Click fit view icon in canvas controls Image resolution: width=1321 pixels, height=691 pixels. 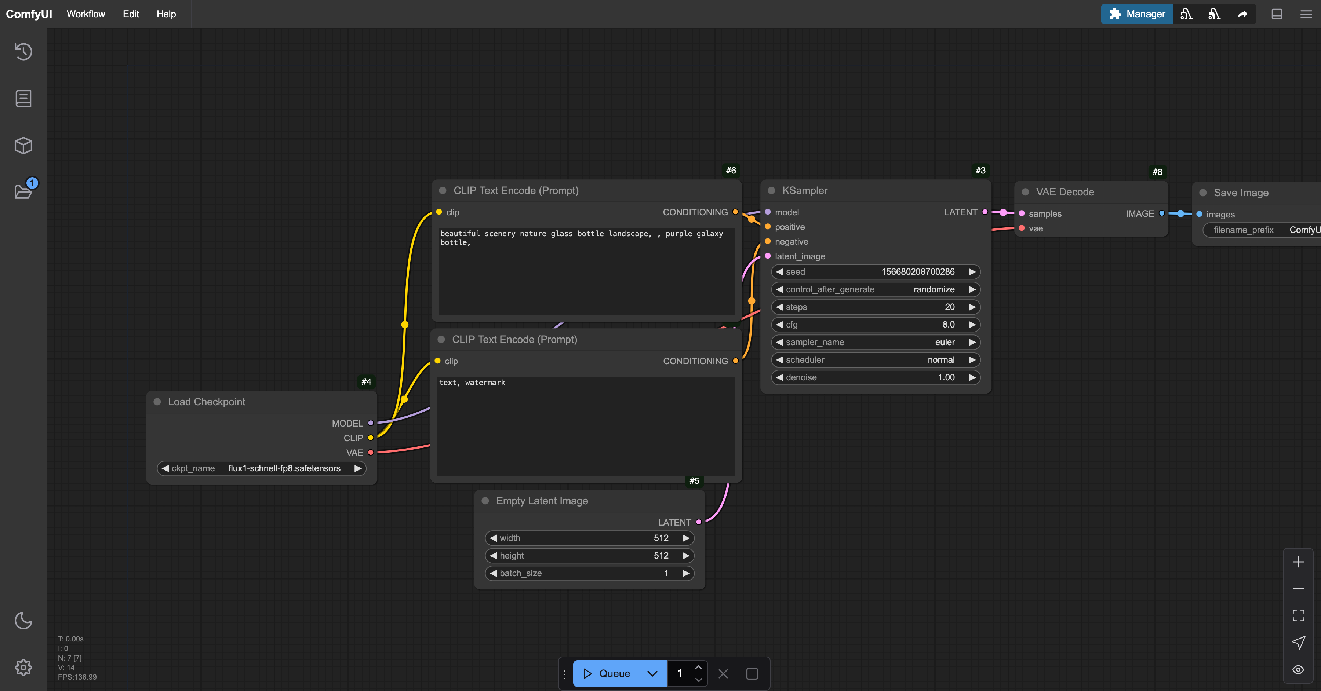coord(1298,615)
